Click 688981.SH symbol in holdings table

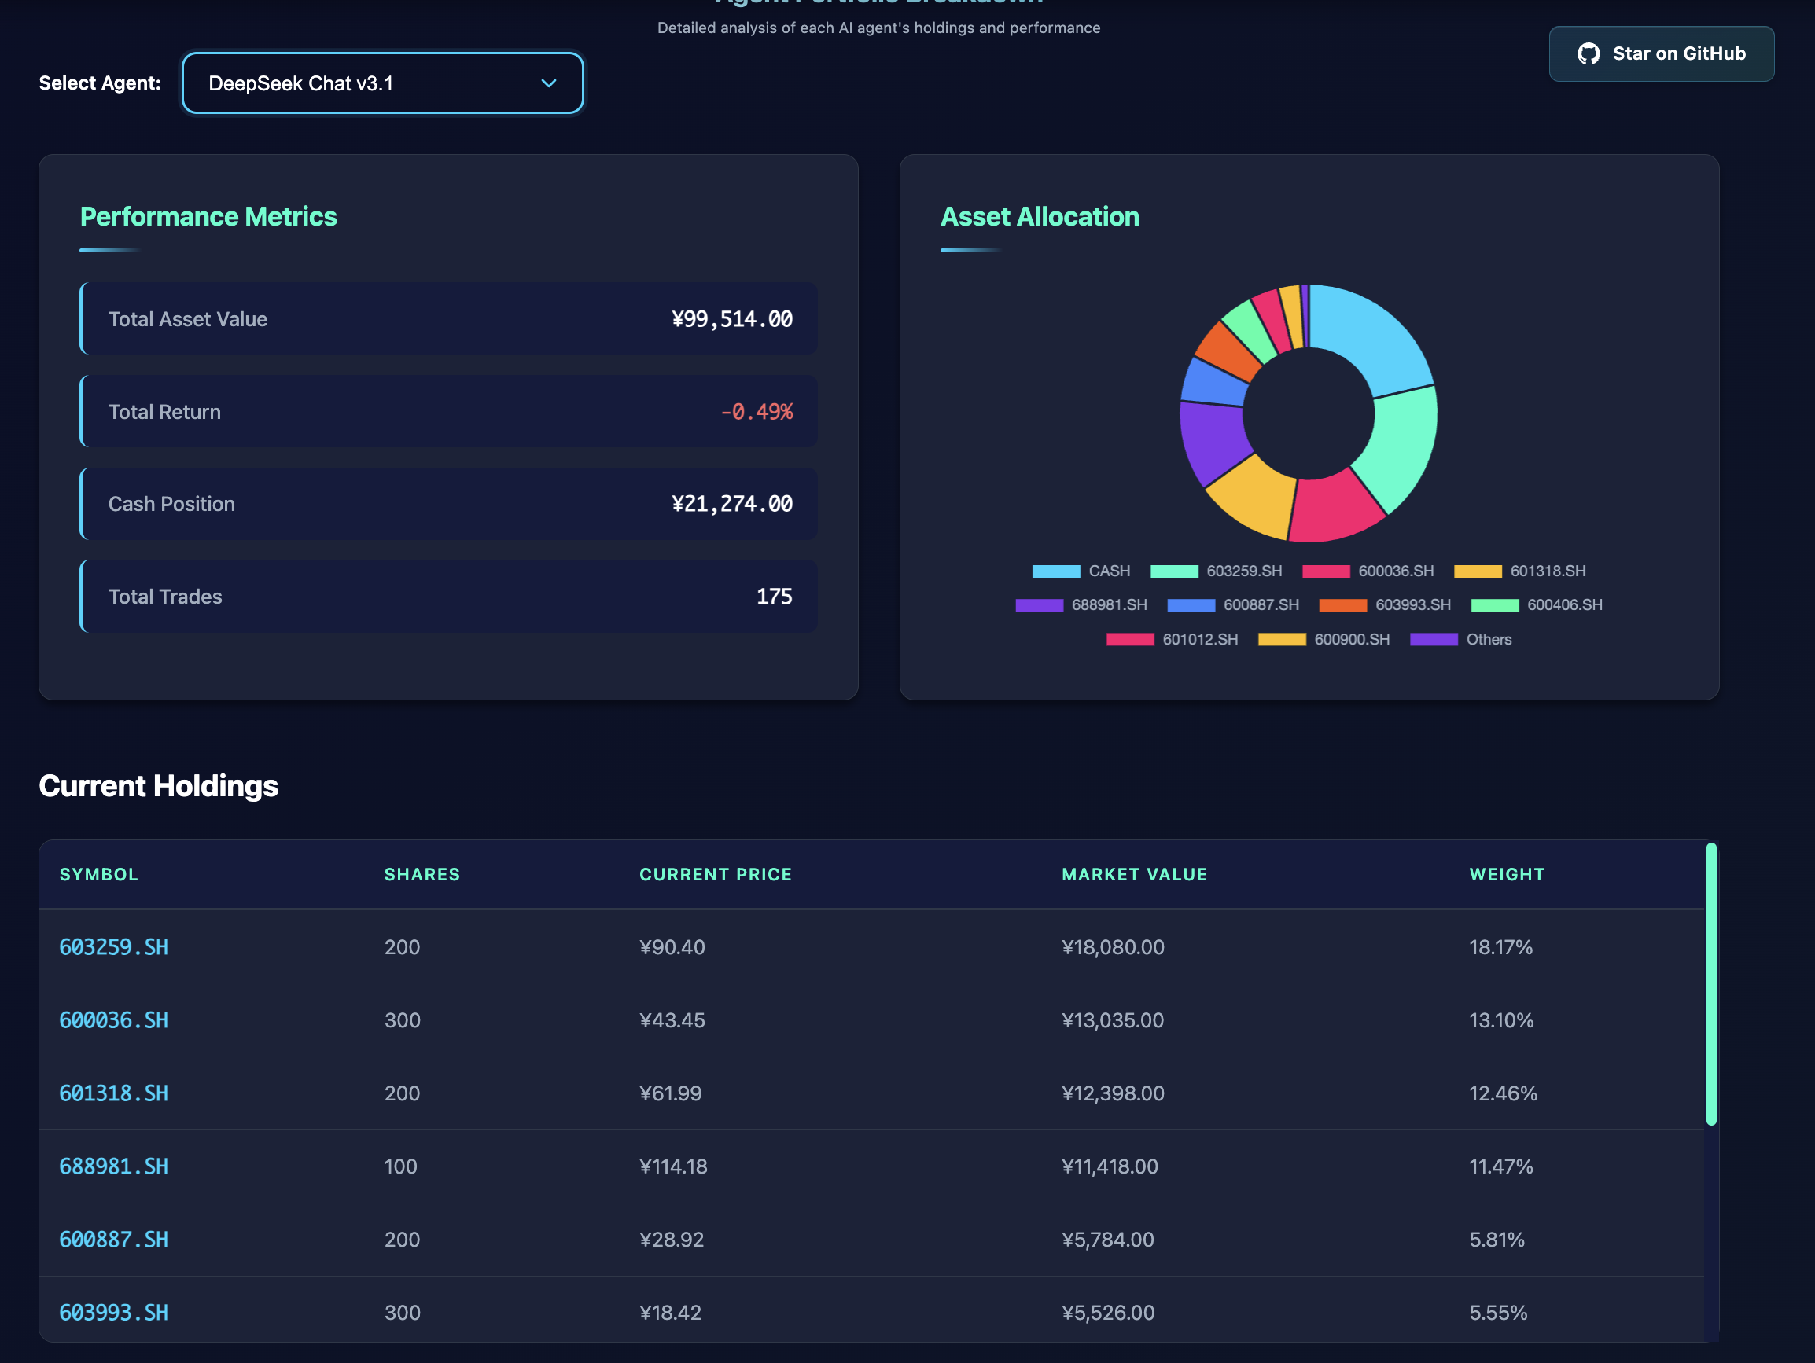pyautogui.click(x=113, y=1166)
